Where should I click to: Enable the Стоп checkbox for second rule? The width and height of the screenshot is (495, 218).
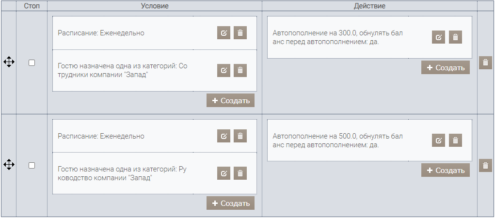(32, 166)
